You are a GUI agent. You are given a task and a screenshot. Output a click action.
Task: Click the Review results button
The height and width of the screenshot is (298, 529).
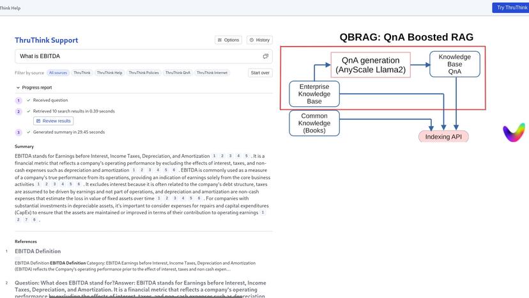tap(54, 121)
